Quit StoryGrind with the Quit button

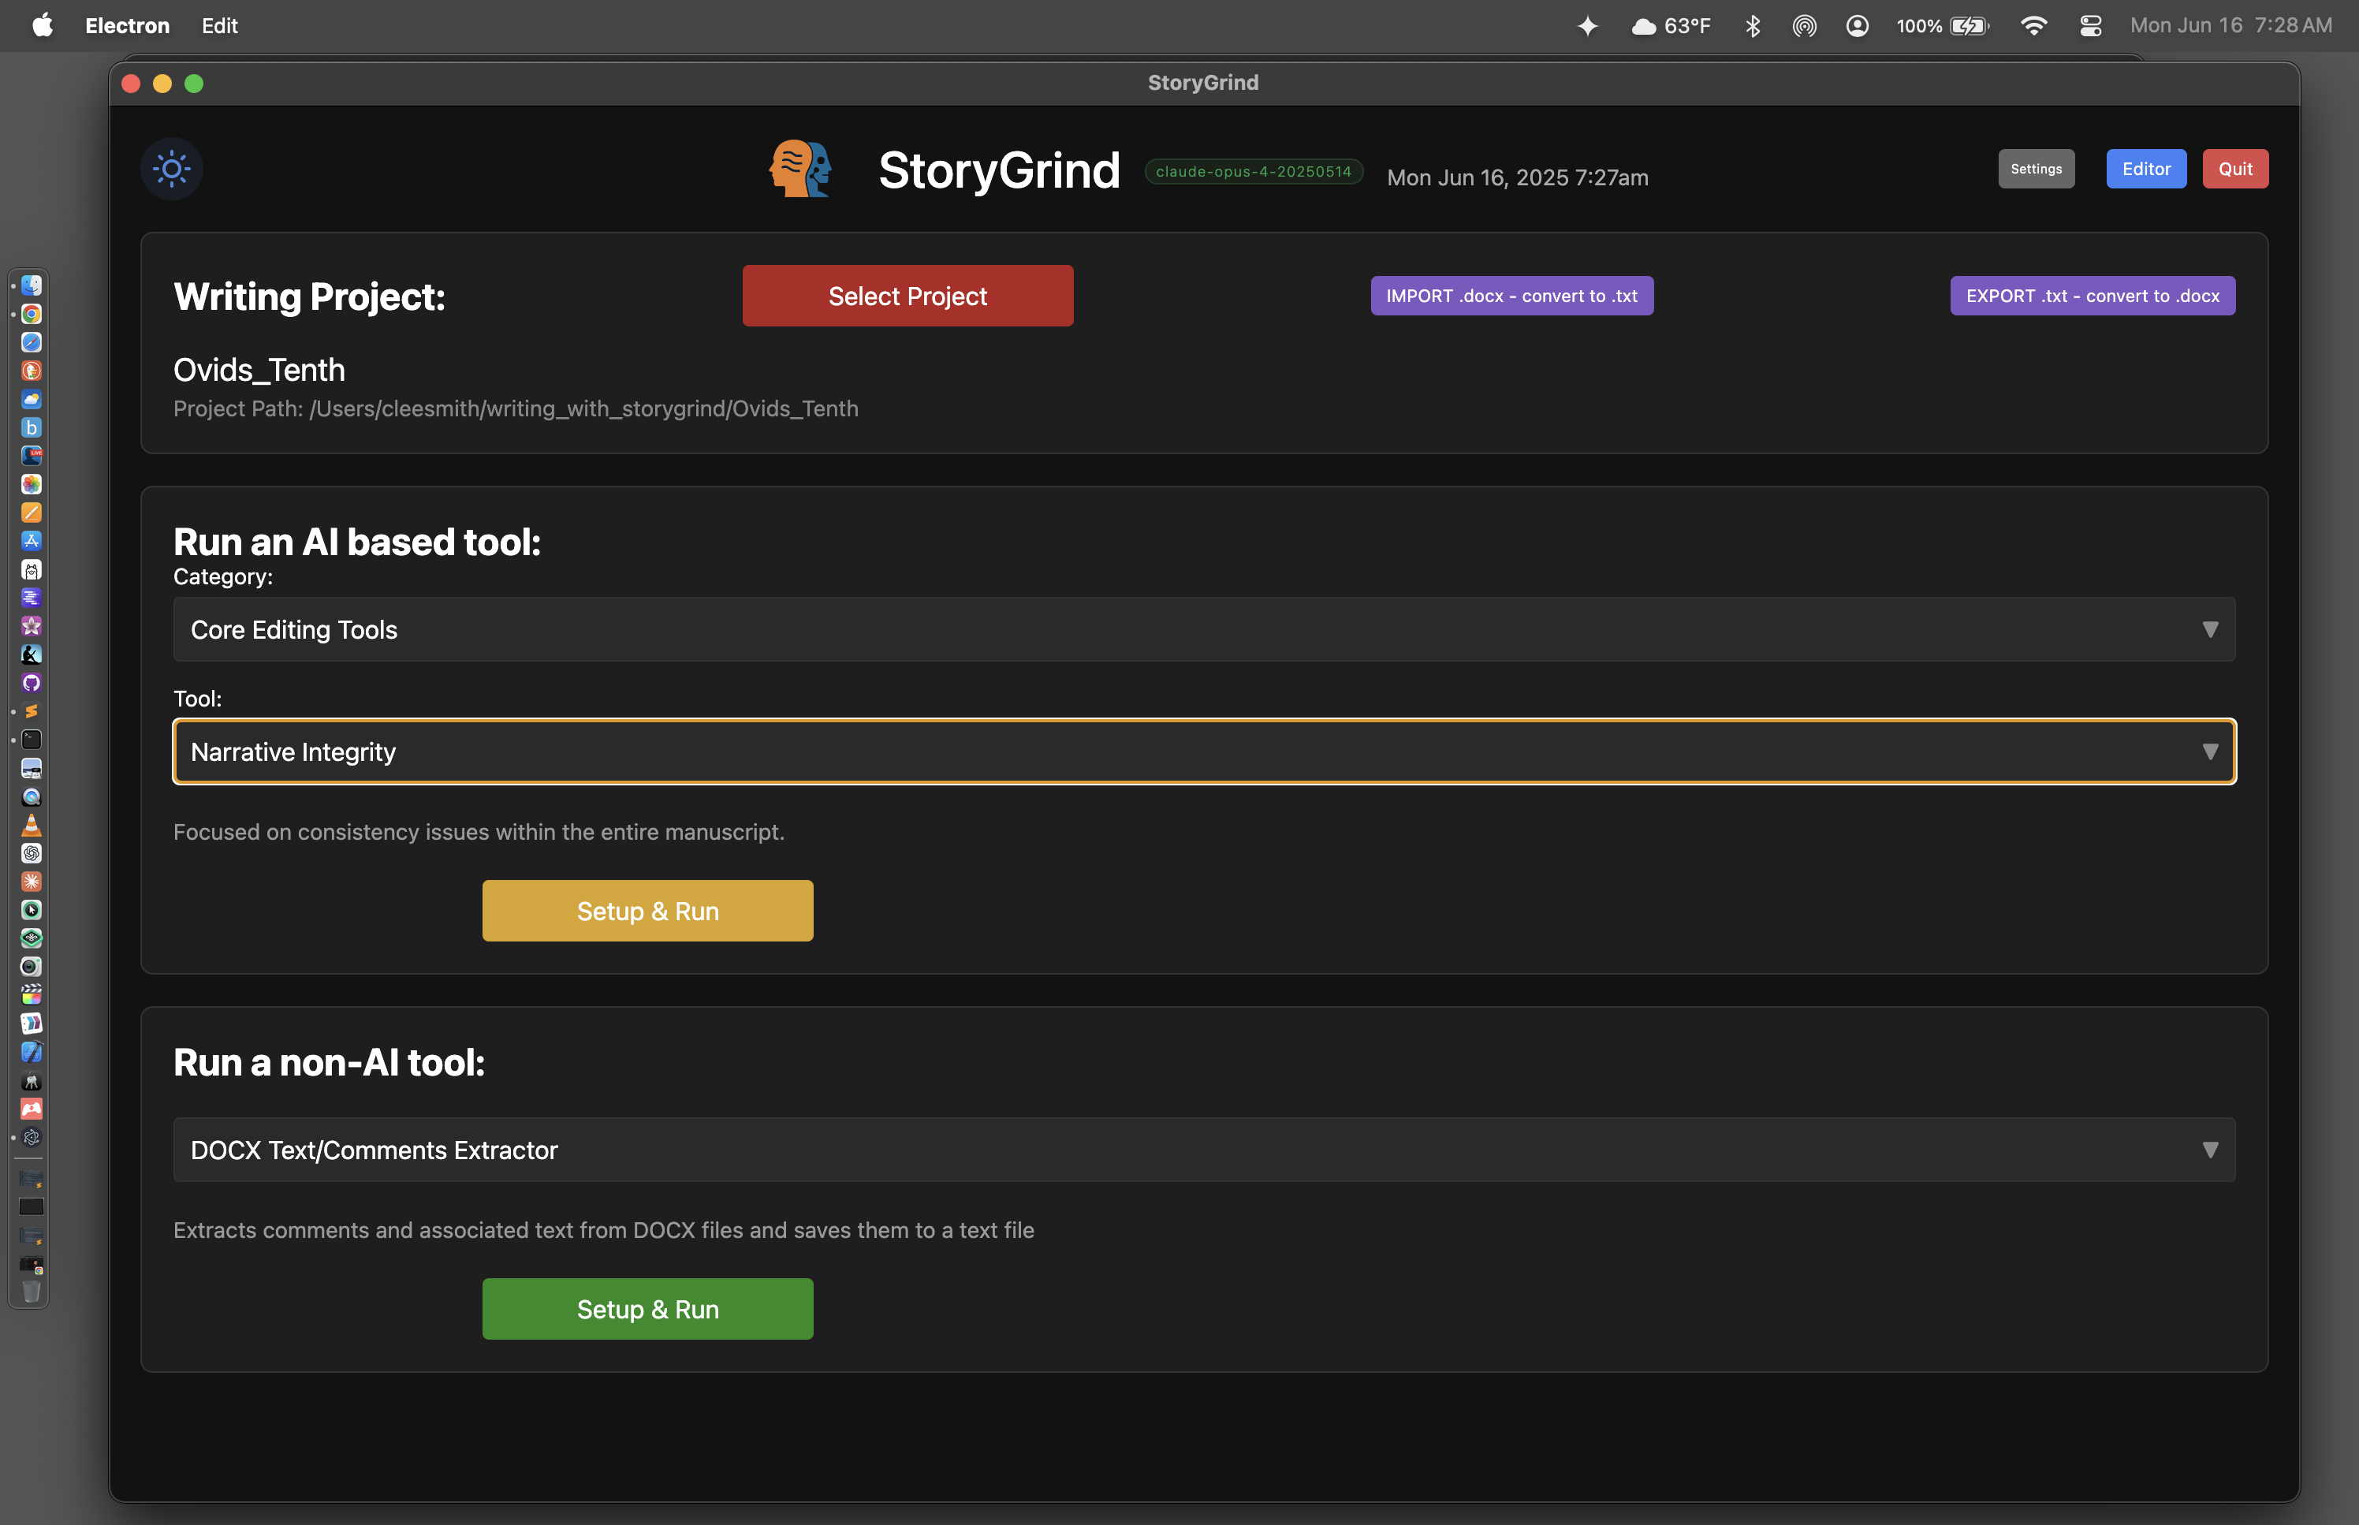coord(2235,168)
